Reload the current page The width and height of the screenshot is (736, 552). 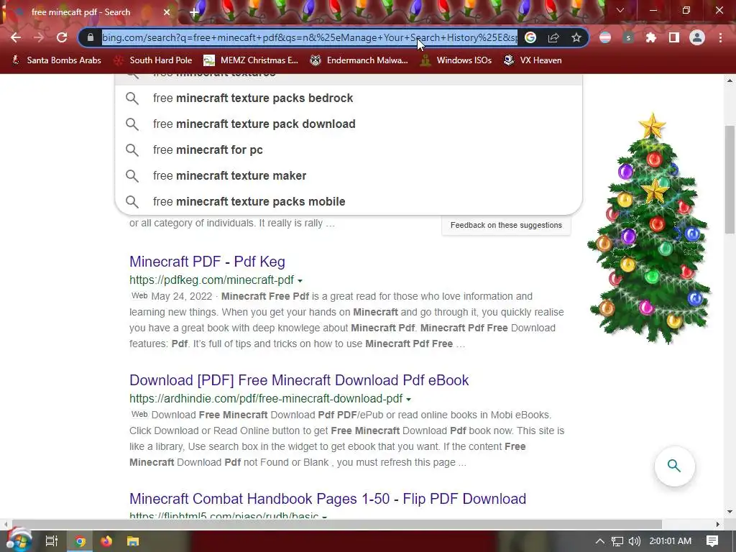coord(62,37)
